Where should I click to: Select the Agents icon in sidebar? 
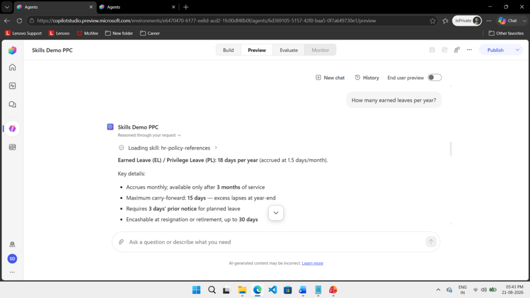point(12,128)
